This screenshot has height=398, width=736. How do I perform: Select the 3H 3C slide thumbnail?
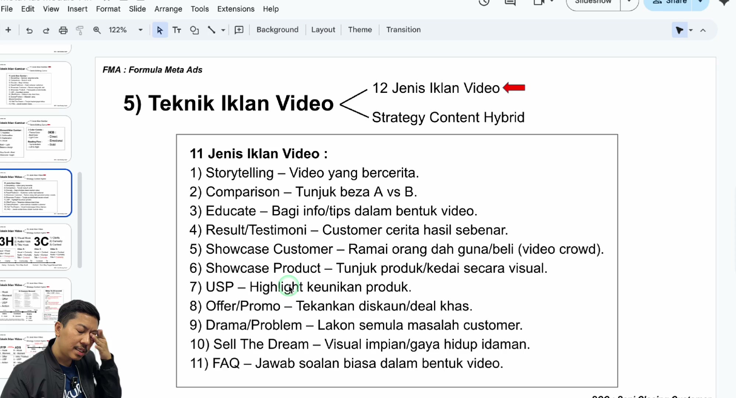(35, 247)
